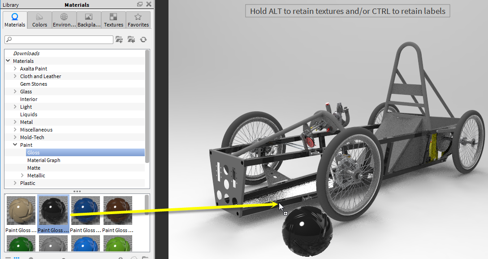Screen dimensions: 488x259
Task: Expand the Axalta Paint category
Action: point(15,68)
